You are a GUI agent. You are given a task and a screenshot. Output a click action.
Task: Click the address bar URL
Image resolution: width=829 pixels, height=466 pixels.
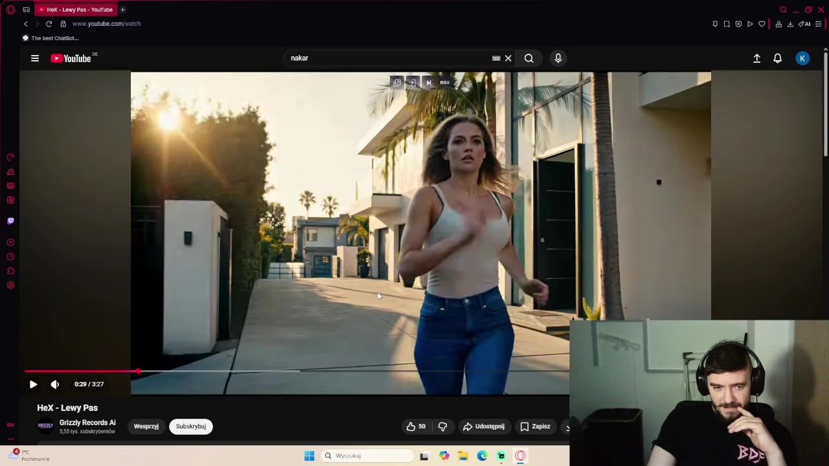pos(106,24)
